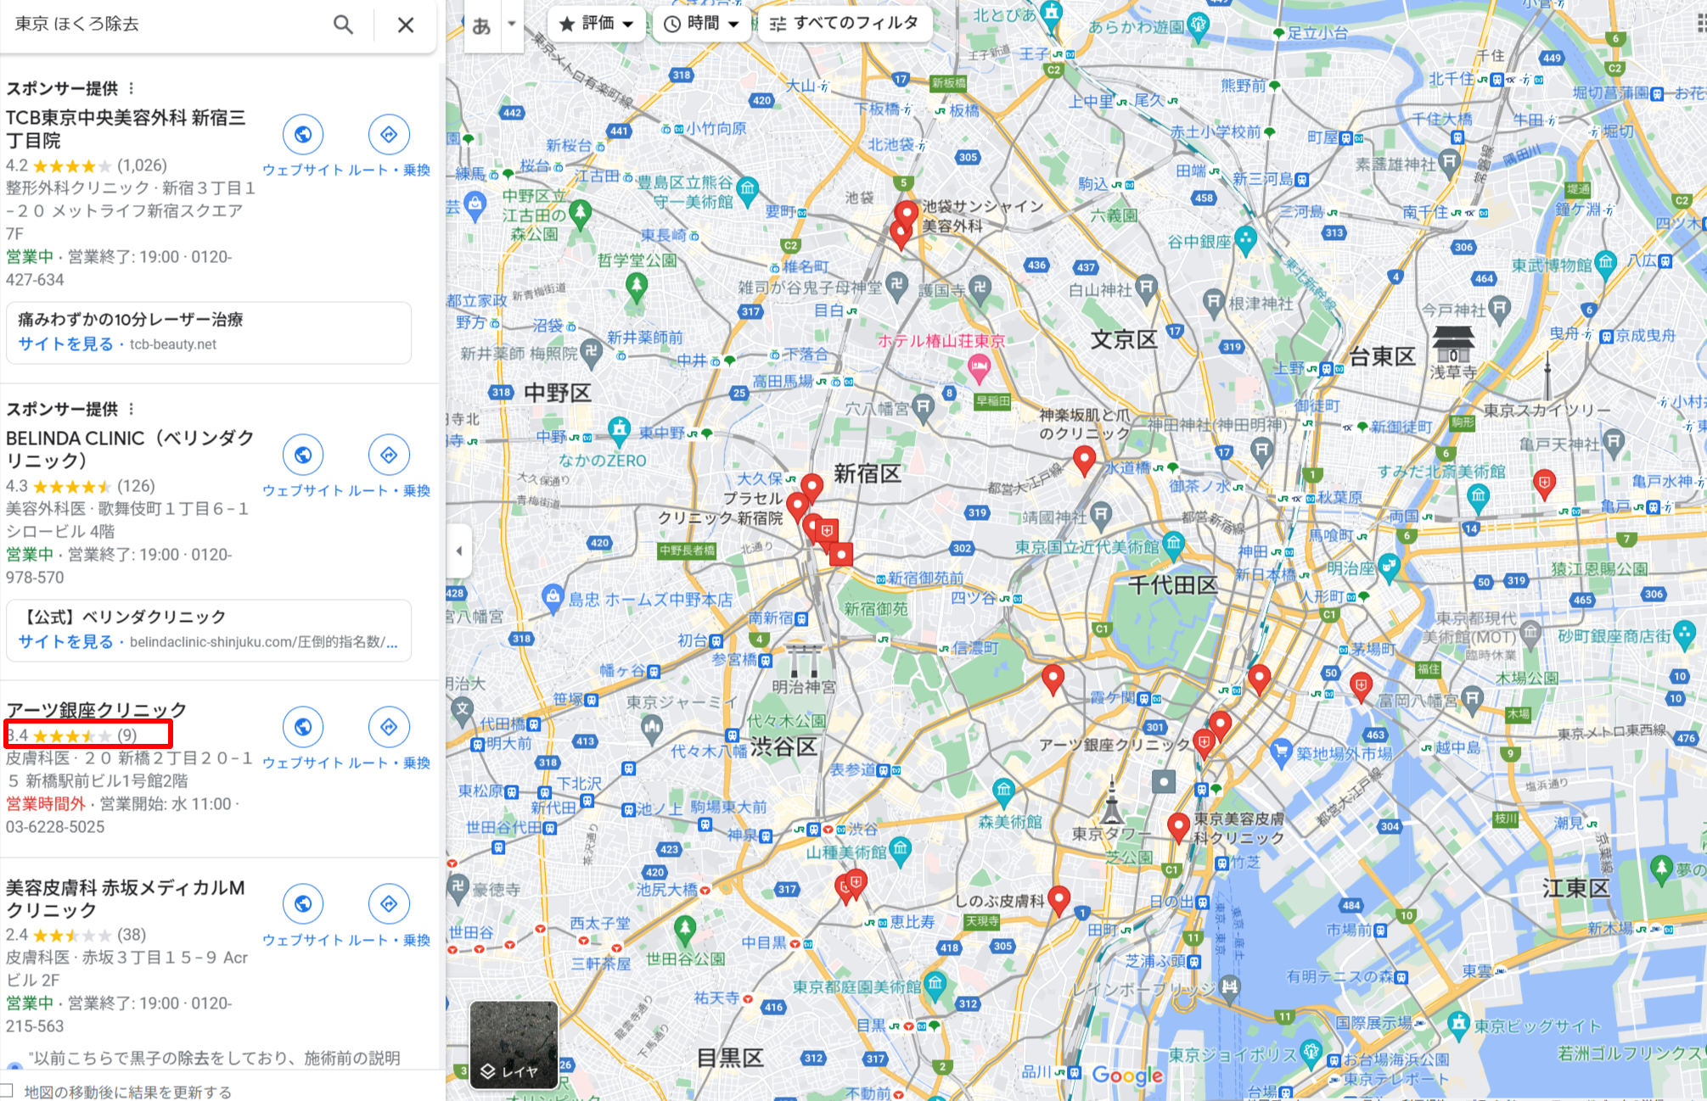The height and width of the screenshot is (1101, 1707).
Task: Click the 江東区 ward label
Action: coord(1575,888)
